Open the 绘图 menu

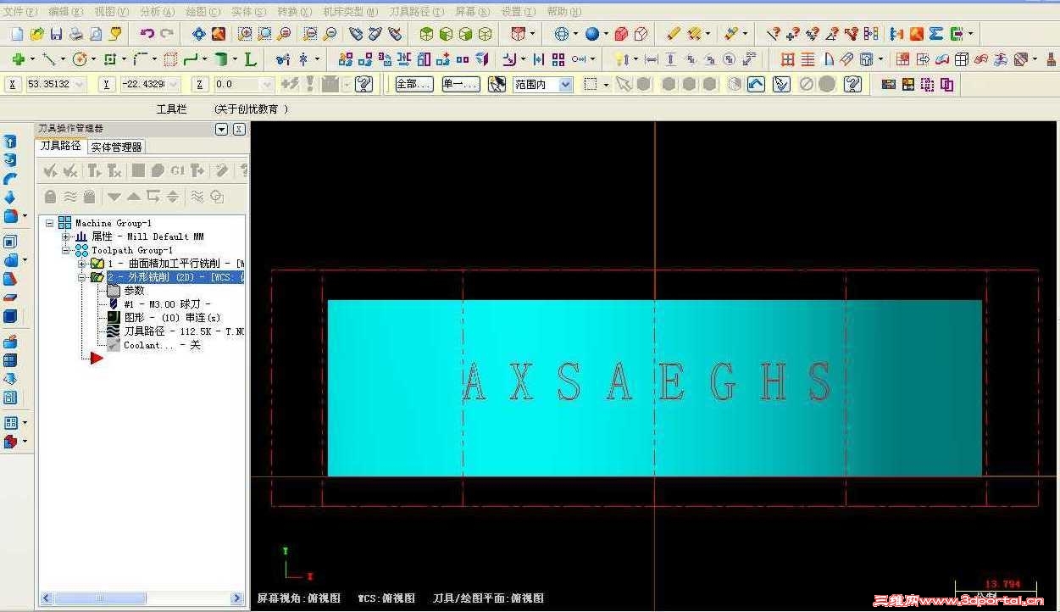203,11
